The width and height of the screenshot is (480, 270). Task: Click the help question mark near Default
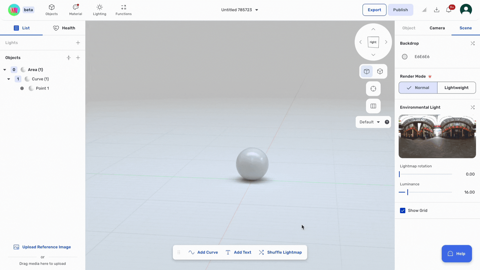pos(387,122)
